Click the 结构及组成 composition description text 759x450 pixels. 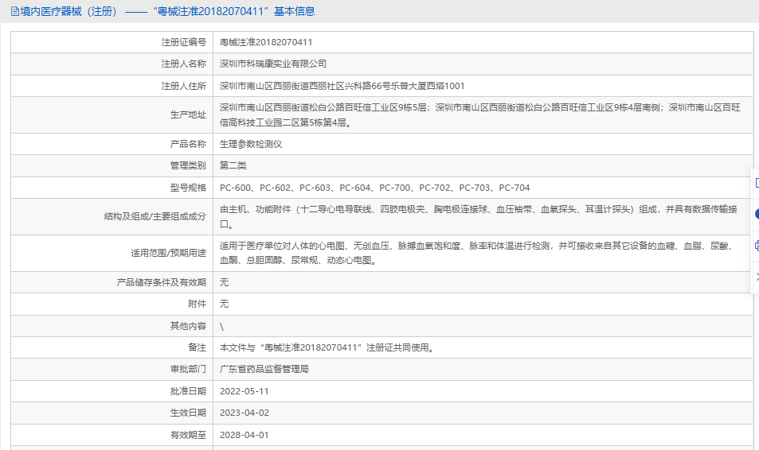click(478, 216)
